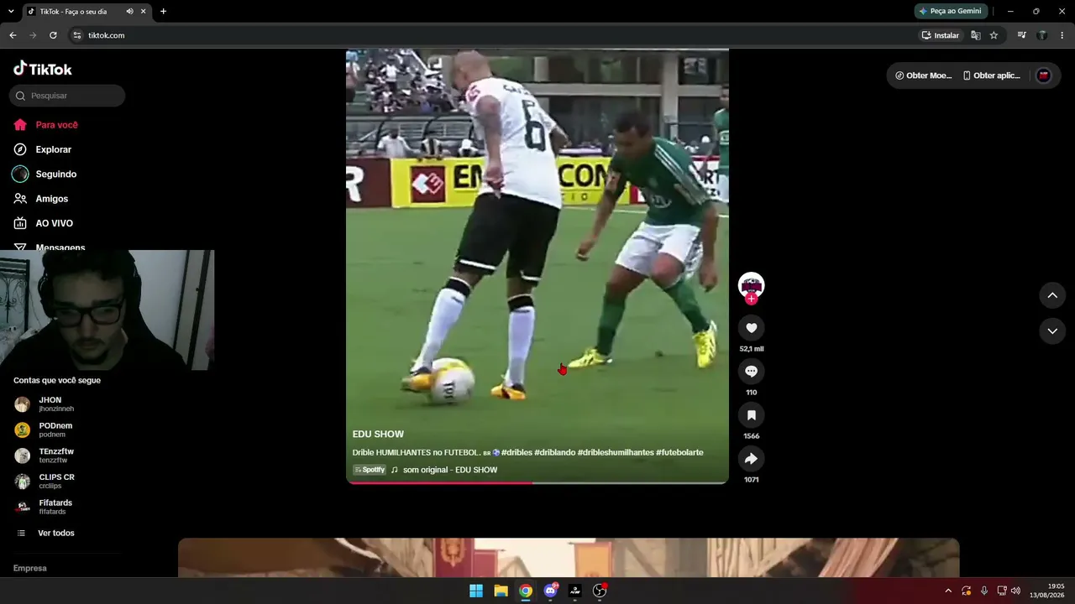Follow the creator with the plus badge

coord(751,299)
